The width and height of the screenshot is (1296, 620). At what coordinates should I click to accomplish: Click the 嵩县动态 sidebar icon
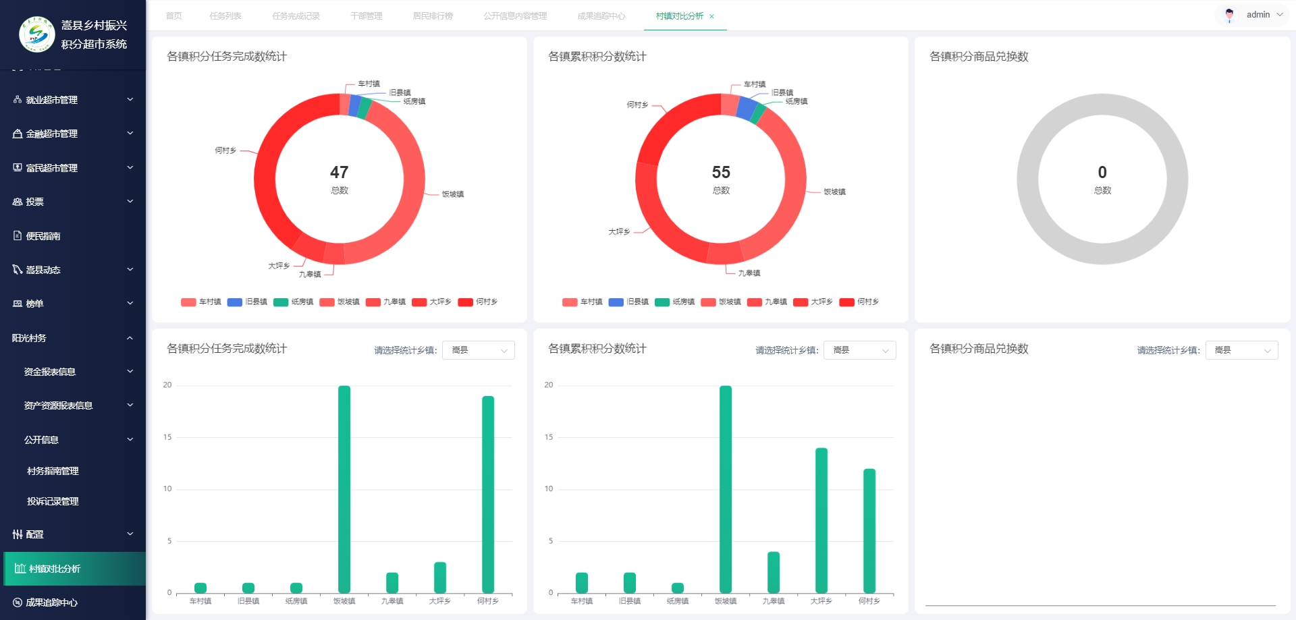[18, 270]
